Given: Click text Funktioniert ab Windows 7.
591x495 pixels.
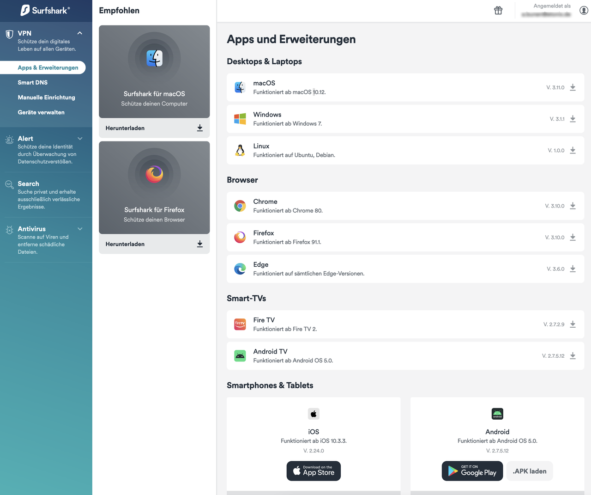Looking at the screenshot, I should click(288, 123).
